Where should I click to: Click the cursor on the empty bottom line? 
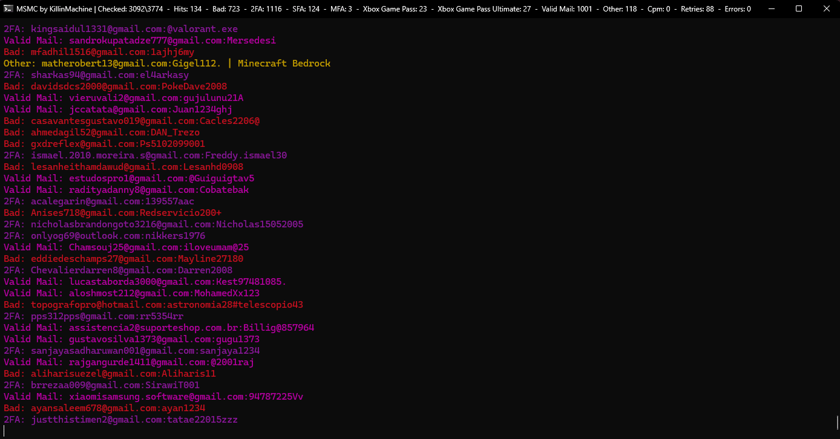pyautogui.click(x=4, y=431)
